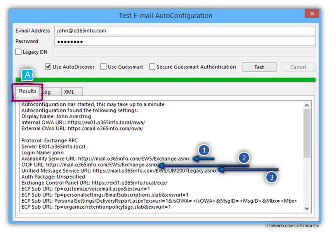Screen dimensions: 330x238
Task: Select the Exchange Control Panel URL line
Action: point(94,183)
